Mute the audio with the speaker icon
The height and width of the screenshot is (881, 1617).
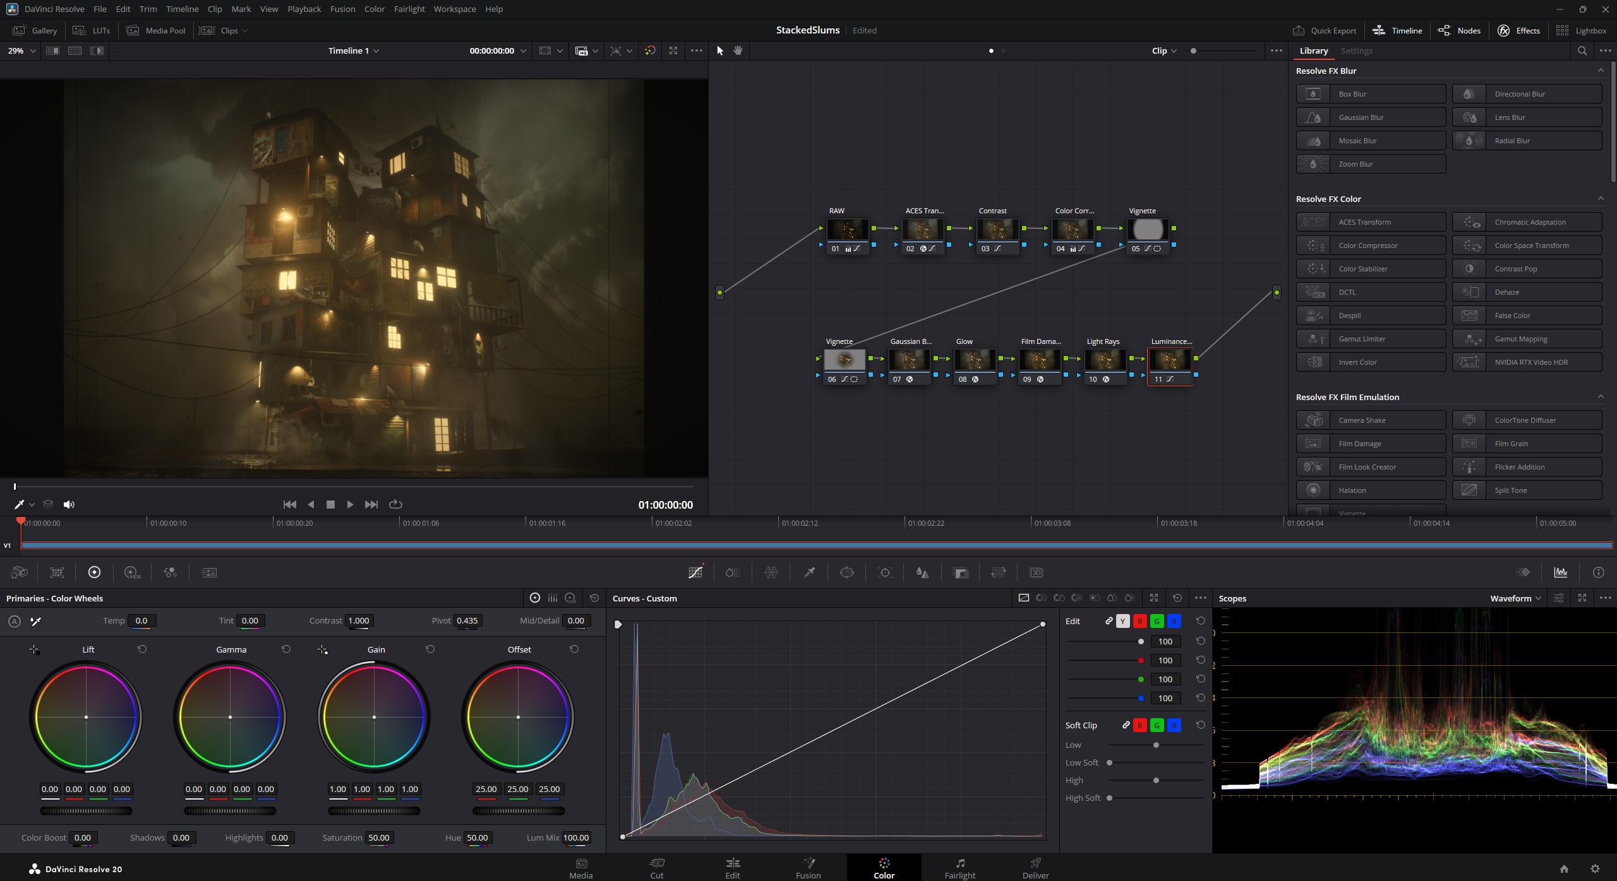click(x=69, y=504)
